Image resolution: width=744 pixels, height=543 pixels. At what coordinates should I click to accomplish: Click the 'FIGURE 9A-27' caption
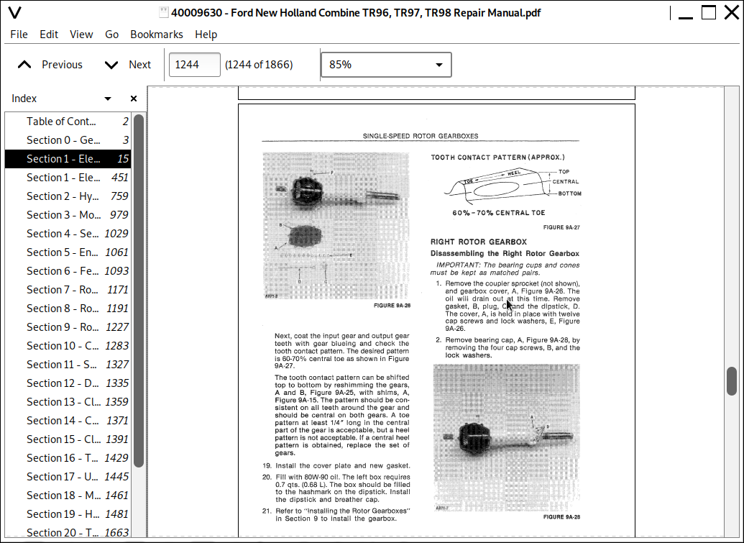561,227
